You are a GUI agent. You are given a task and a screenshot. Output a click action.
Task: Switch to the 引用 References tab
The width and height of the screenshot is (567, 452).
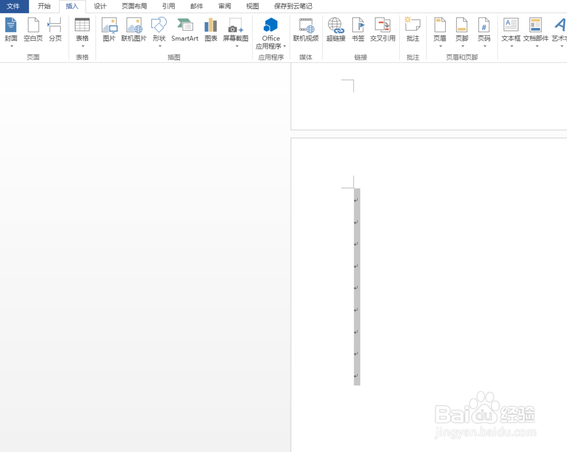168,6
